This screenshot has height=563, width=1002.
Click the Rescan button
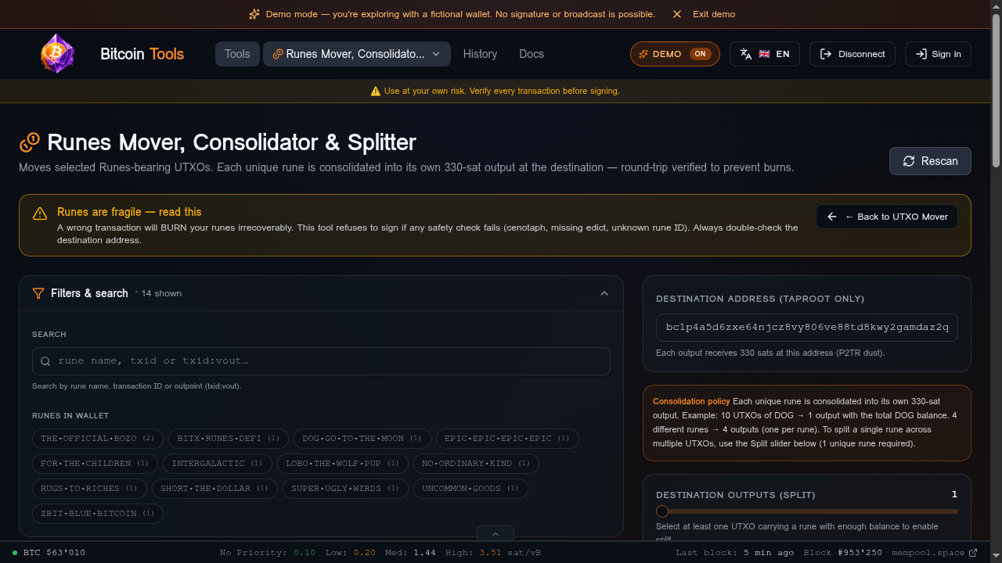point(930,161)
